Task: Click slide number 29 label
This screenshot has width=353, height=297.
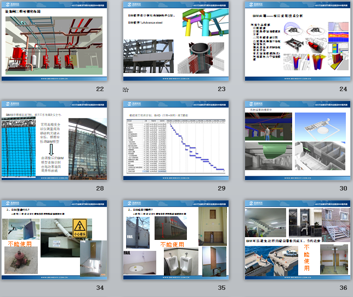Action: [221, 188]
